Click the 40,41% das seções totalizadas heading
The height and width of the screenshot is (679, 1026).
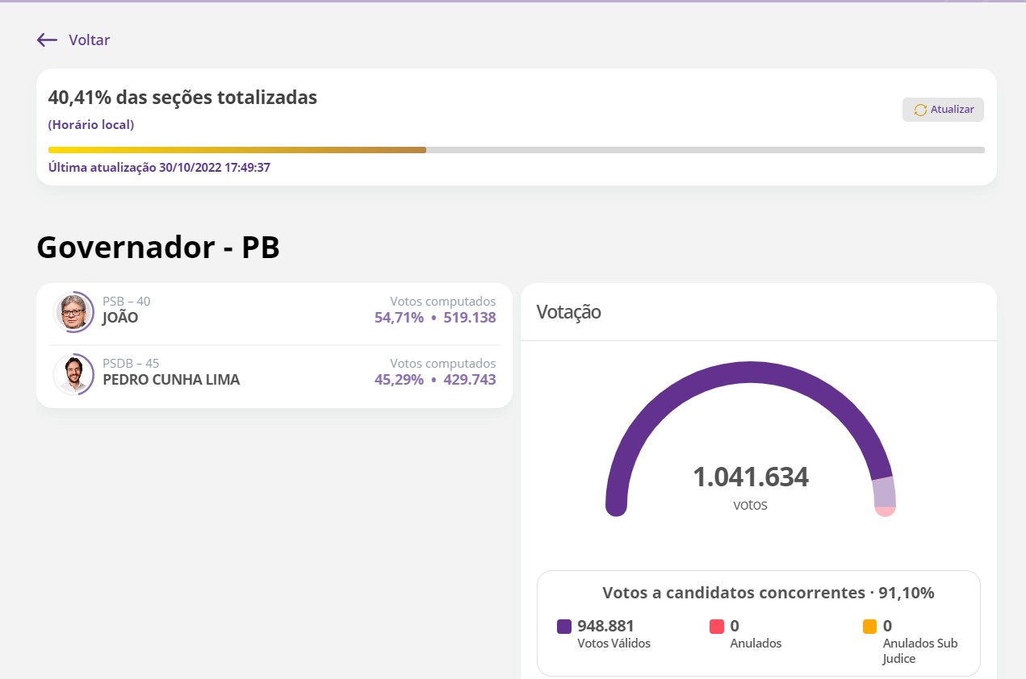(182, 98)
